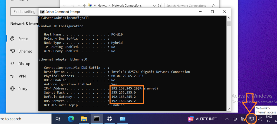Screen dimensions: 277x124
Task: Open Microsoft Edge from the taskbar
Action: pos(70,119)
